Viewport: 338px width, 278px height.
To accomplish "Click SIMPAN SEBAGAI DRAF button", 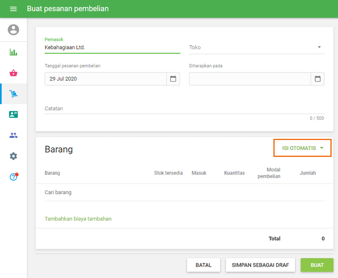I will click(260, 265).
